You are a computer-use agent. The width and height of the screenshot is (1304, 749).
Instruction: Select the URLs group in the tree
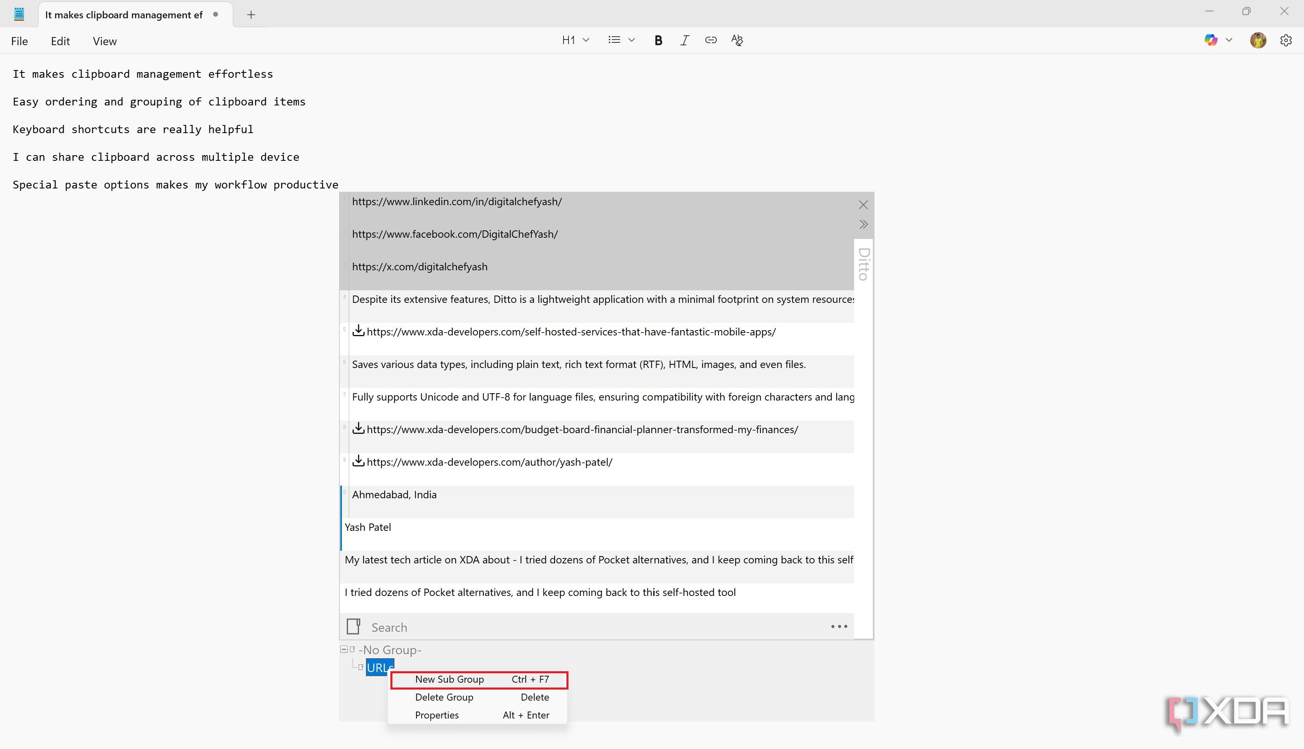tap(380, 668)
